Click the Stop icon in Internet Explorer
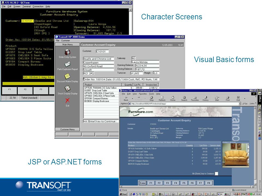Screen dimensions: 262x196 point(151,99)
